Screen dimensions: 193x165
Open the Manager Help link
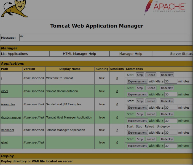pyautogui.click(x=131, y=54)
